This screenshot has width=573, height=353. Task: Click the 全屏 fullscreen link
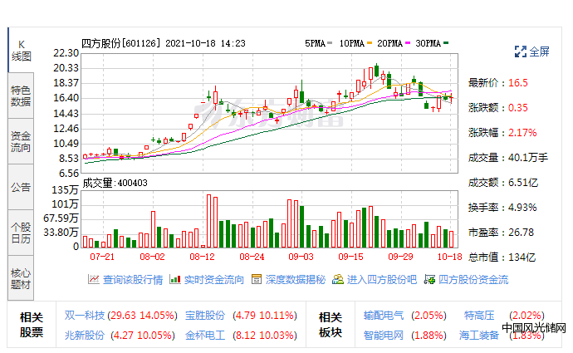[539, 51]
